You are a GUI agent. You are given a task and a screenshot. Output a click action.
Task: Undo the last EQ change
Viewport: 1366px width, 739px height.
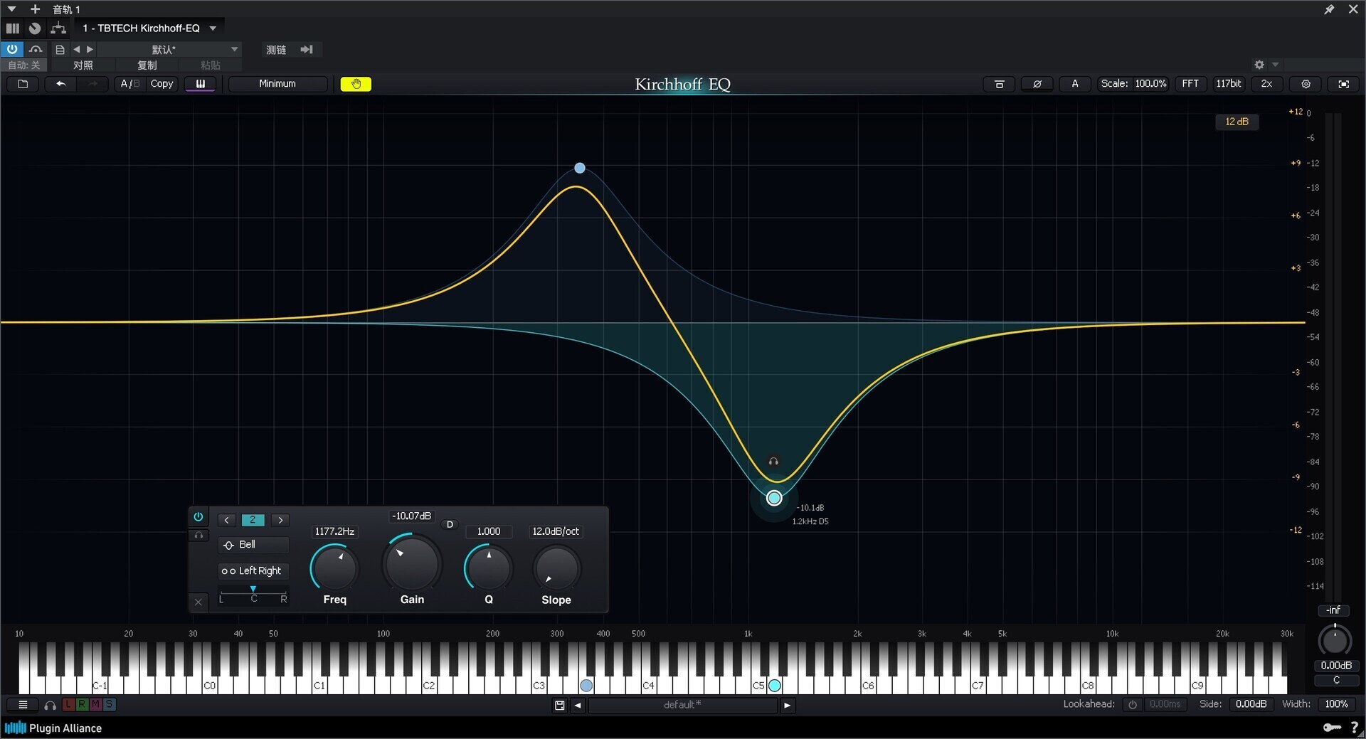coord(60,84)
